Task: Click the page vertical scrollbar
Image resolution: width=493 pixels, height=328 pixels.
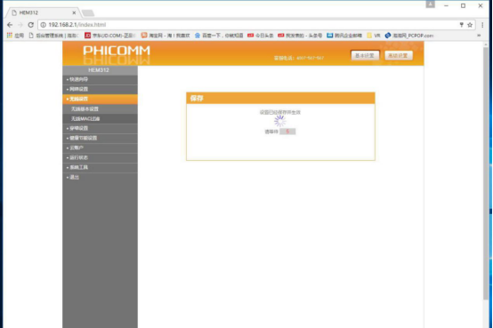Action: click(486, 172)
